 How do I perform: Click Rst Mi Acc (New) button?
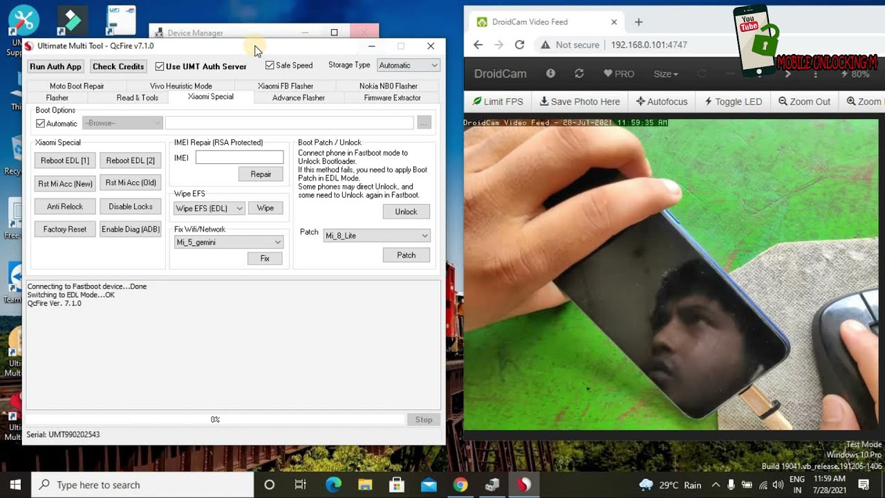[x=65, y=183]
